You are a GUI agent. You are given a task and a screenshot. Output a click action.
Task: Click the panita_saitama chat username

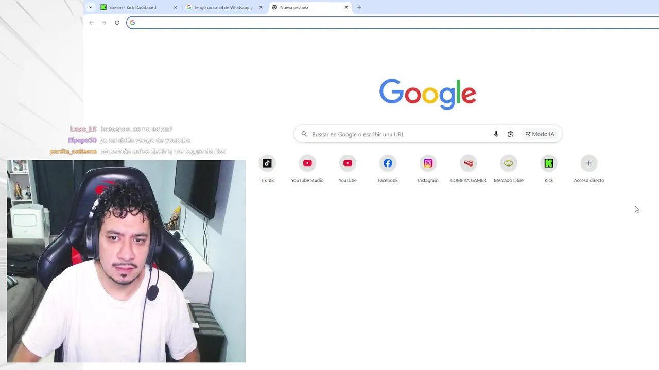(73, 151)
